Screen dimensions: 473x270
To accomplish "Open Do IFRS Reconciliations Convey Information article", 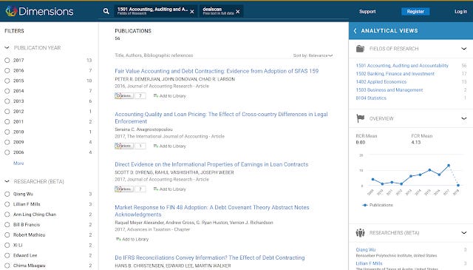I will (210, 257).
